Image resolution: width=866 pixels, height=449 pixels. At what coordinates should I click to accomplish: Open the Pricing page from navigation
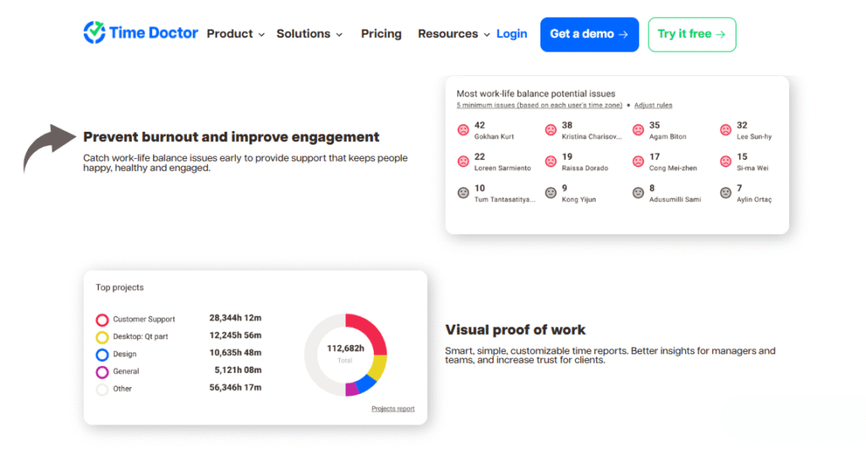click(x=381, y=34)
